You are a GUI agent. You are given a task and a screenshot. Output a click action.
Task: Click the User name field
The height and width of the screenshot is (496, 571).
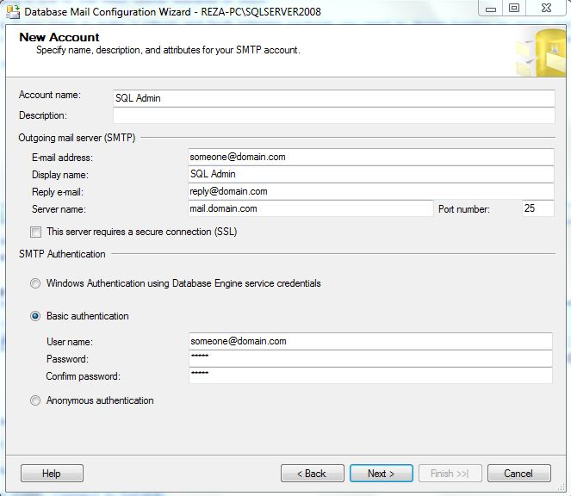pos(370,341)
